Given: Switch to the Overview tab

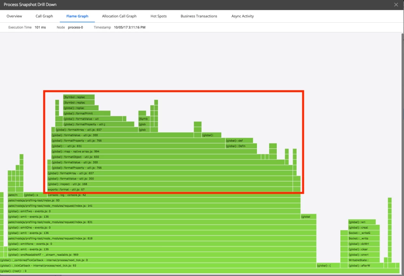Looking at the screenshot, I should pyautogui.click(x=14, y=16).
